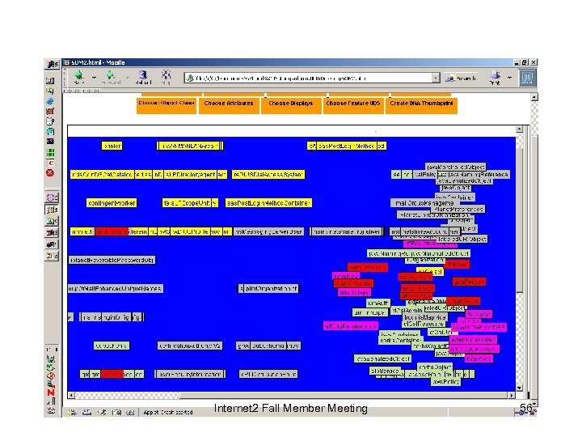This screenshot has height=437, width=582.
Task: Click the Address Book icon in status bar
Action: 116,412
